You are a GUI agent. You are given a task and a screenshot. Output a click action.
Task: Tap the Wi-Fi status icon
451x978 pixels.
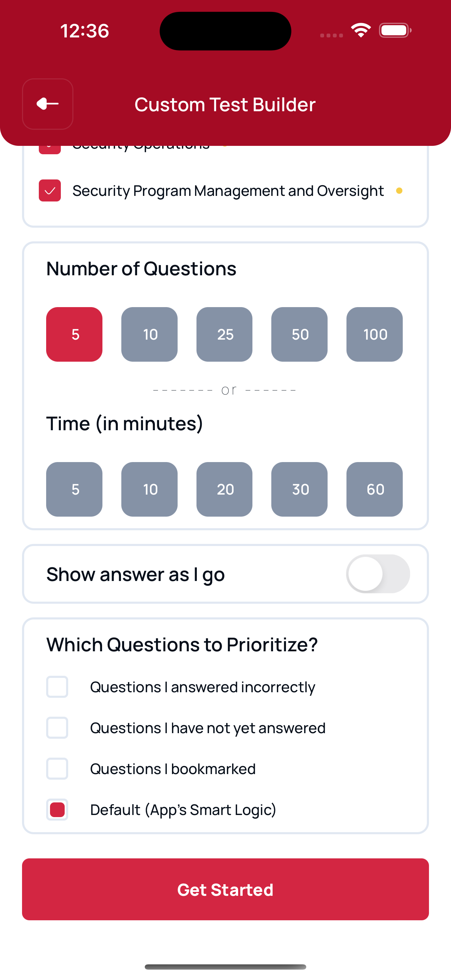361,30
